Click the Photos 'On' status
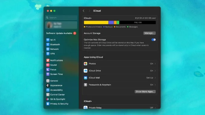The height and width of the screenshot is (115, 205). click(152, 64)
